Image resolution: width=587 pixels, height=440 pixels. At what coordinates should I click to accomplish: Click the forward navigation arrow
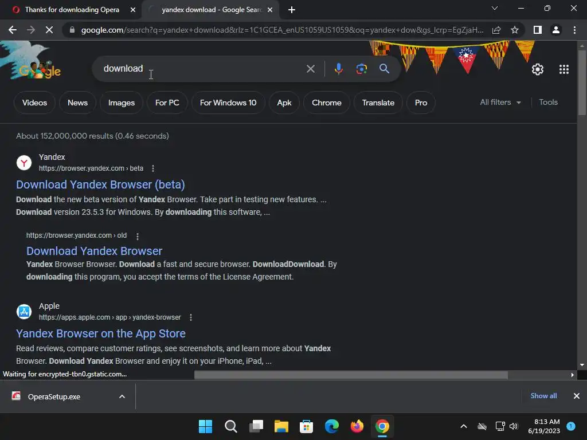[x=31, y=30]
